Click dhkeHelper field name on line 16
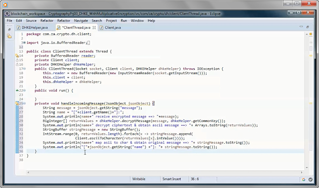The height and width of the screenshot is (188, 319). (83, 64)
